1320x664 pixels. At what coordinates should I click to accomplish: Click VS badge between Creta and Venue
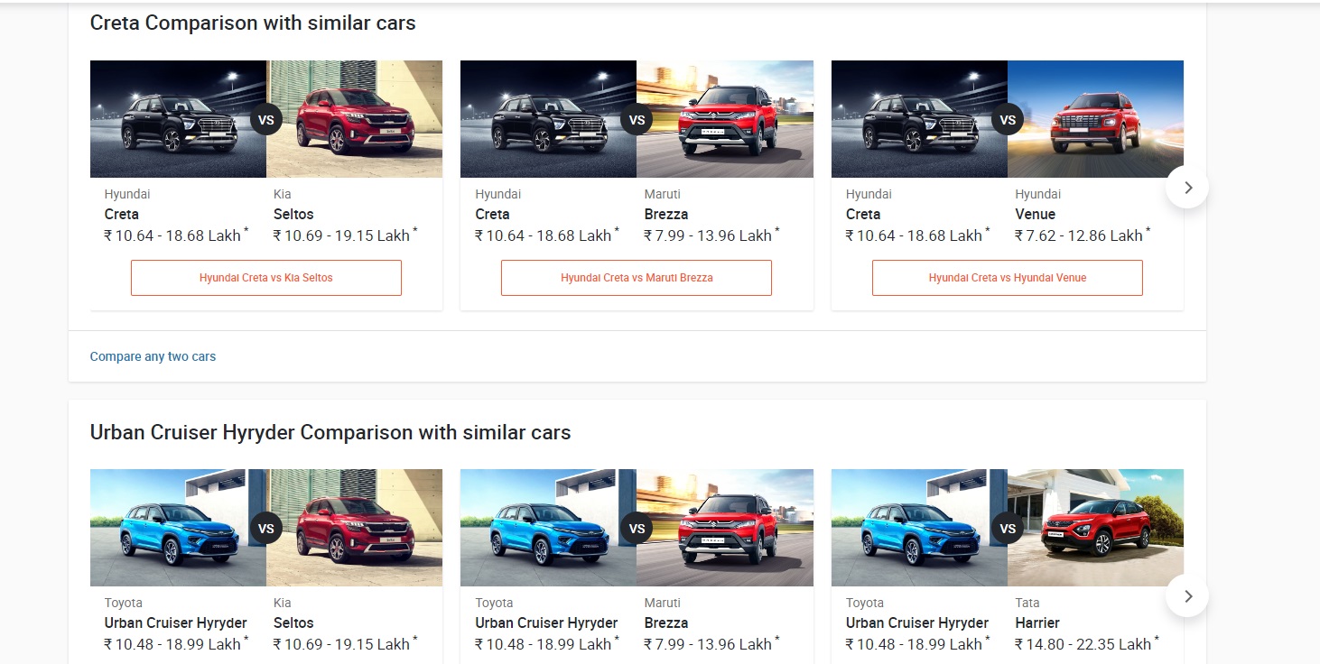pyautogui.click(x=1008, y=119)
